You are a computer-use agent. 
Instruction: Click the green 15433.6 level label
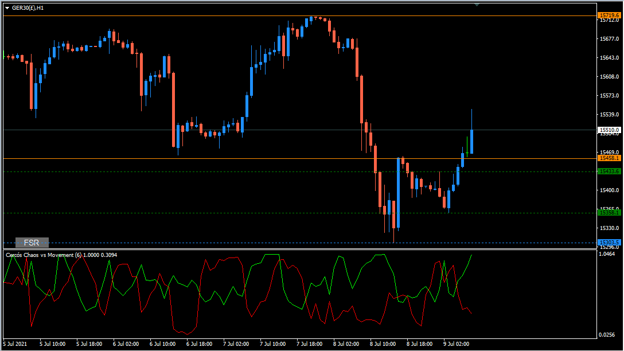[609, 171]
